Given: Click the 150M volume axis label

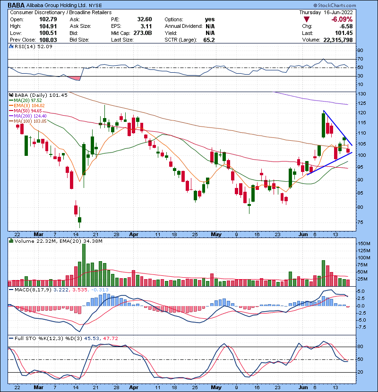Looking at the screenshot, I should click(x=364, y=244).
